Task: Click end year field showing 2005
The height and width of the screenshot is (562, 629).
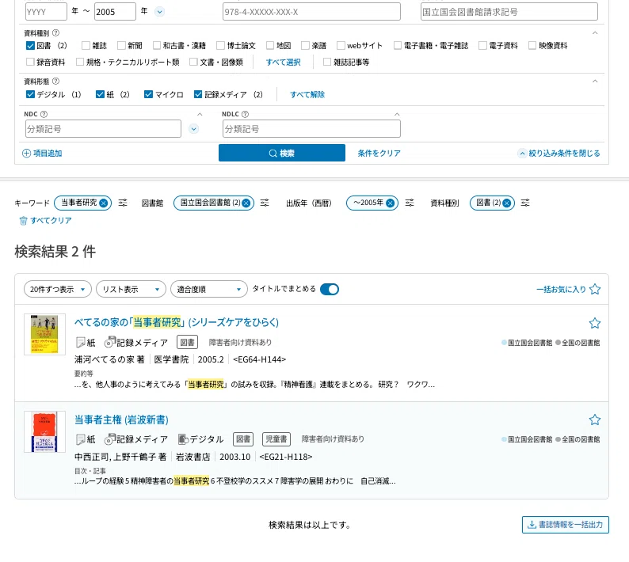Action: (115, 12)
